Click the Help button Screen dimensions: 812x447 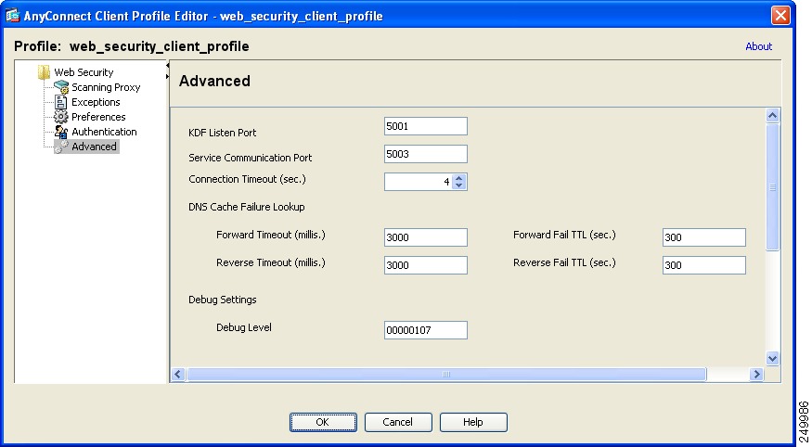tap(472, 422)
